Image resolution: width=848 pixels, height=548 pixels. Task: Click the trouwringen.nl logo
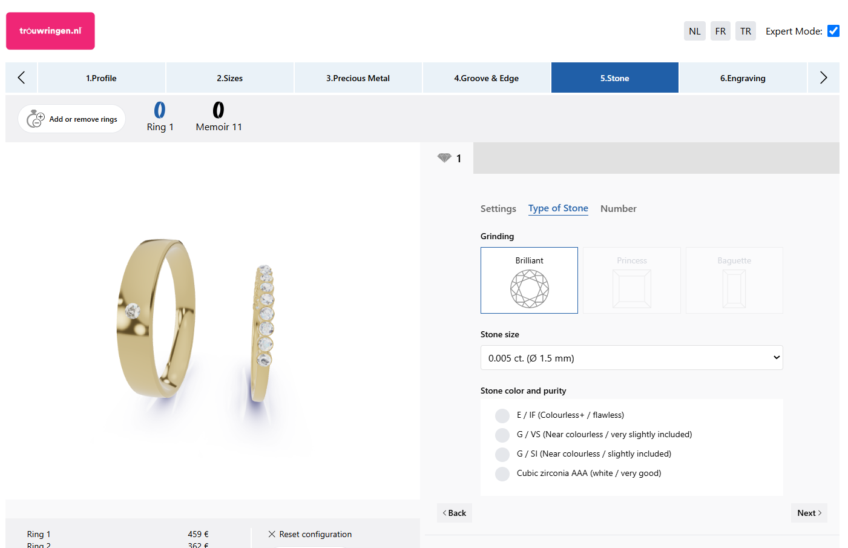point(50,30)
